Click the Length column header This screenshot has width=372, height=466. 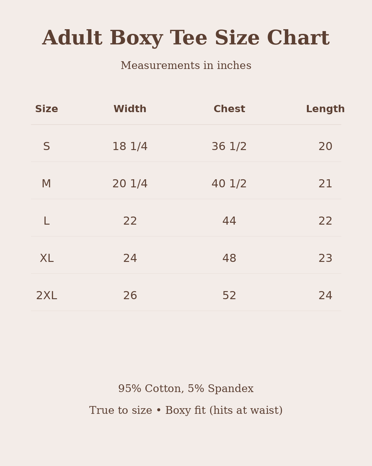pos(325,109)
